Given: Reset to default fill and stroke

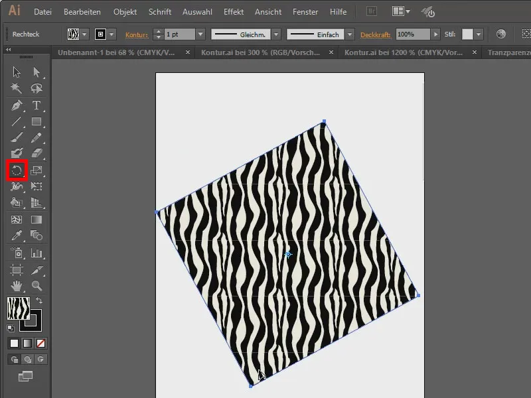Looking at the screenshot, I should click(x=11, y=328).
